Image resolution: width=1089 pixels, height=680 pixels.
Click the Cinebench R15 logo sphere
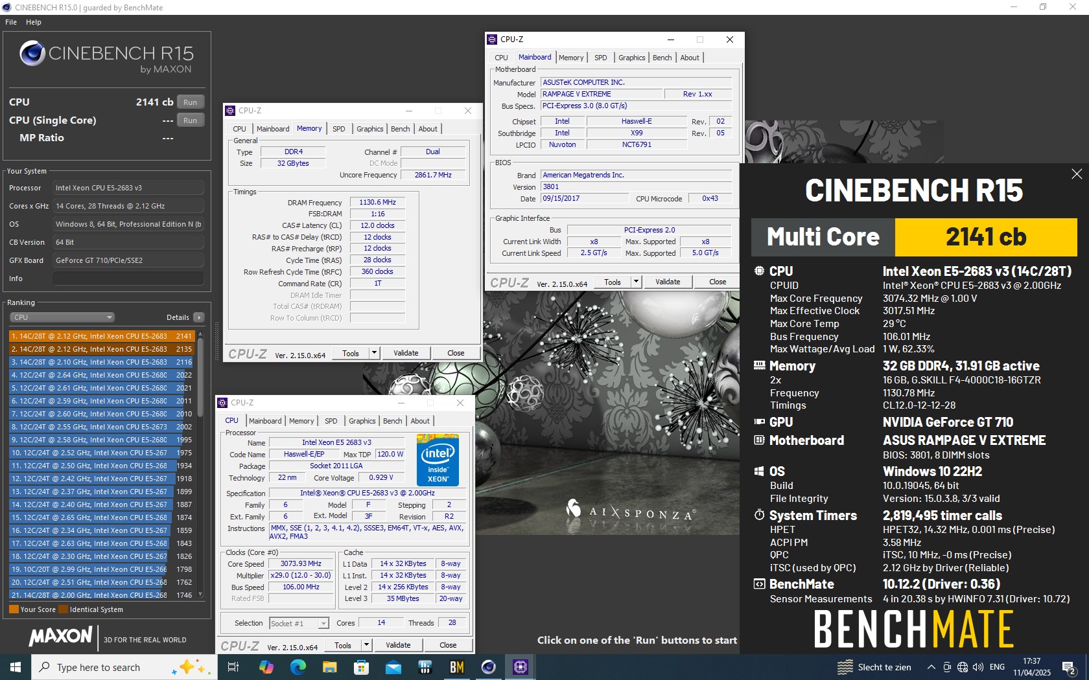32,54
